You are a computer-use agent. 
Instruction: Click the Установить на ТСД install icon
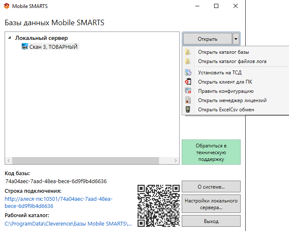[x=188, y=73]
